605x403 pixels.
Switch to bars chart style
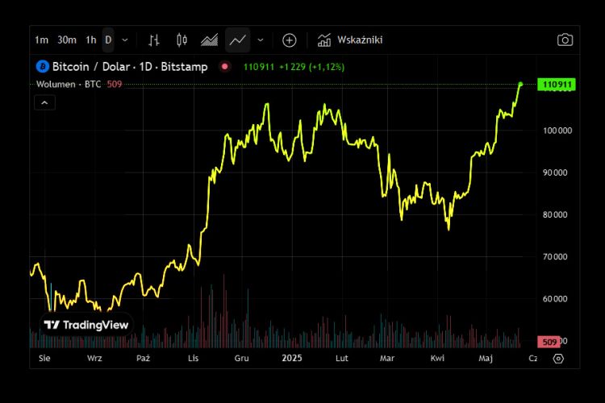click(154, 39)
